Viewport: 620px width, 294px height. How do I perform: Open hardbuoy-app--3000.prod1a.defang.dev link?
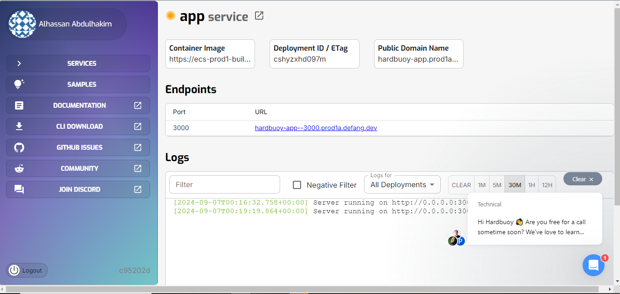pyautogui.click(x=316, y=128)
